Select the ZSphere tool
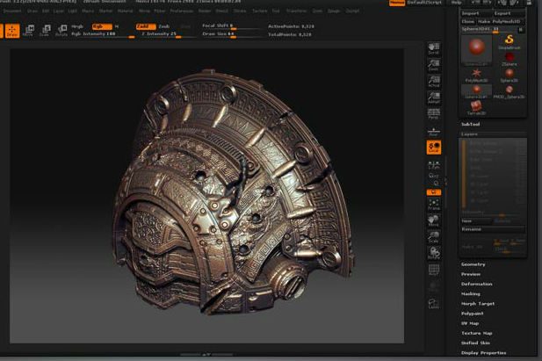Screen dimensions: 542x361 click(x=509, y=59)
